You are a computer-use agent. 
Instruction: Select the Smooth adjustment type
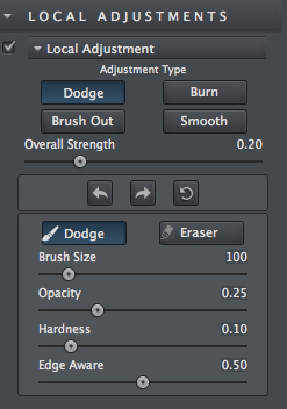(205, 121)
